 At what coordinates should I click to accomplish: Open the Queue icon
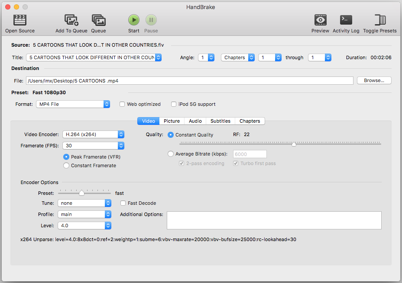tap(99, 20)
